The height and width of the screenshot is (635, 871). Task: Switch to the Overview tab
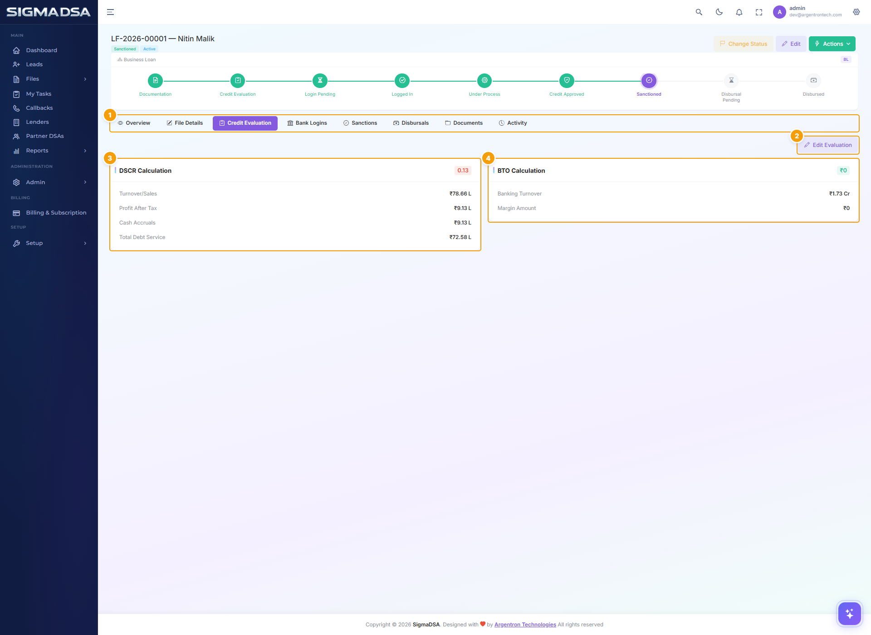tap(134, 123)
